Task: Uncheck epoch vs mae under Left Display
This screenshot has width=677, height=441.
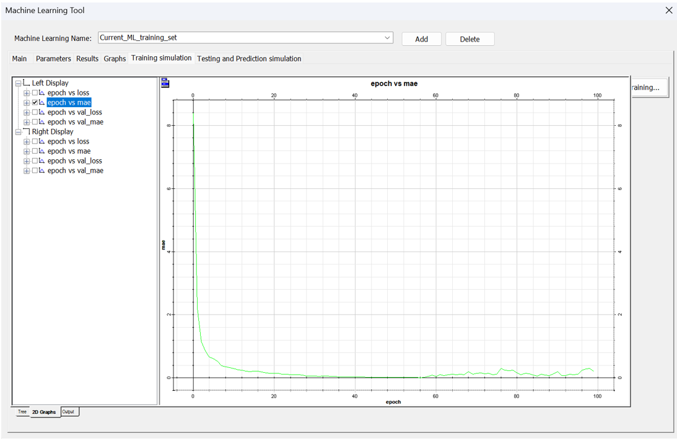Action: click(35, 103)
